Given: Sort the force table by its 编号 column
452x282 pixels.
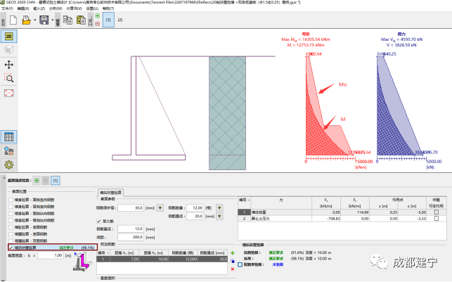Looking at the screenshot, I should tap(245, 200).
